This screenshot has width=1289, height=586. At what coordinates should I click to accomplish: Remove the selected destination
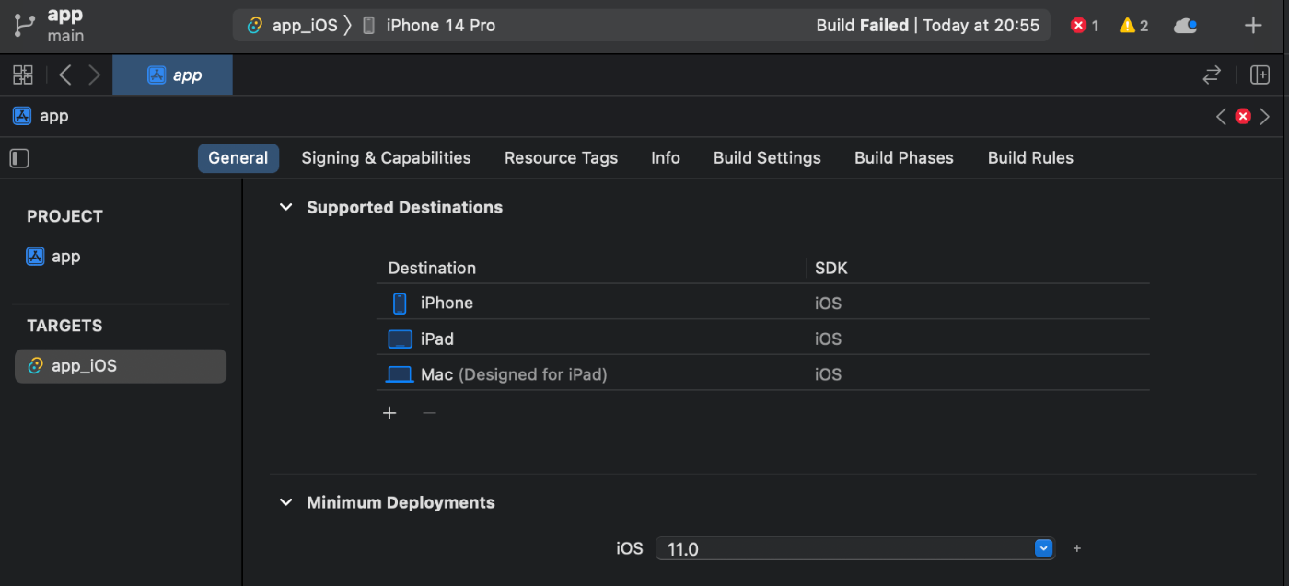[x=429, y=413]
